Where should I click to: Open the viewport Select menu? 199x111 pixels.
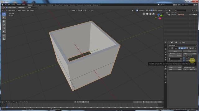click(x=24, y=10)
